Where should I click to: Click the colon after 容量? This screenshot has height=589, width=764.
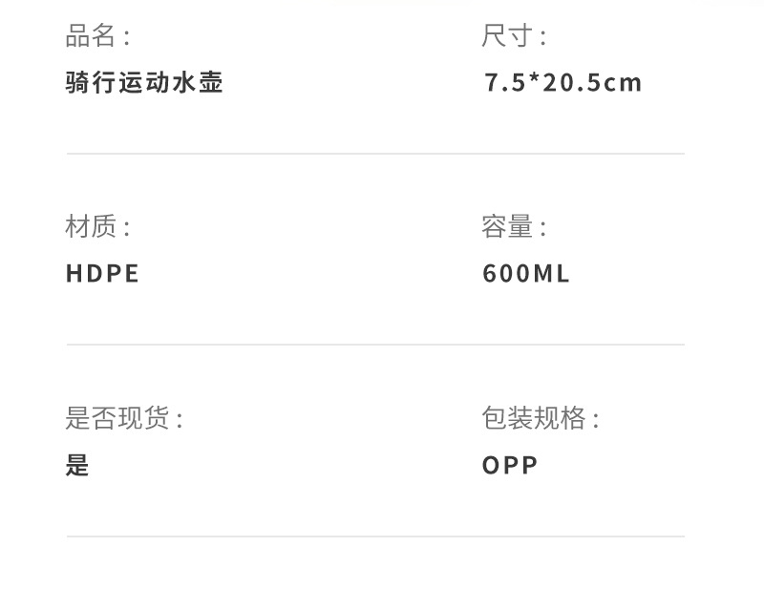[542, 229]
